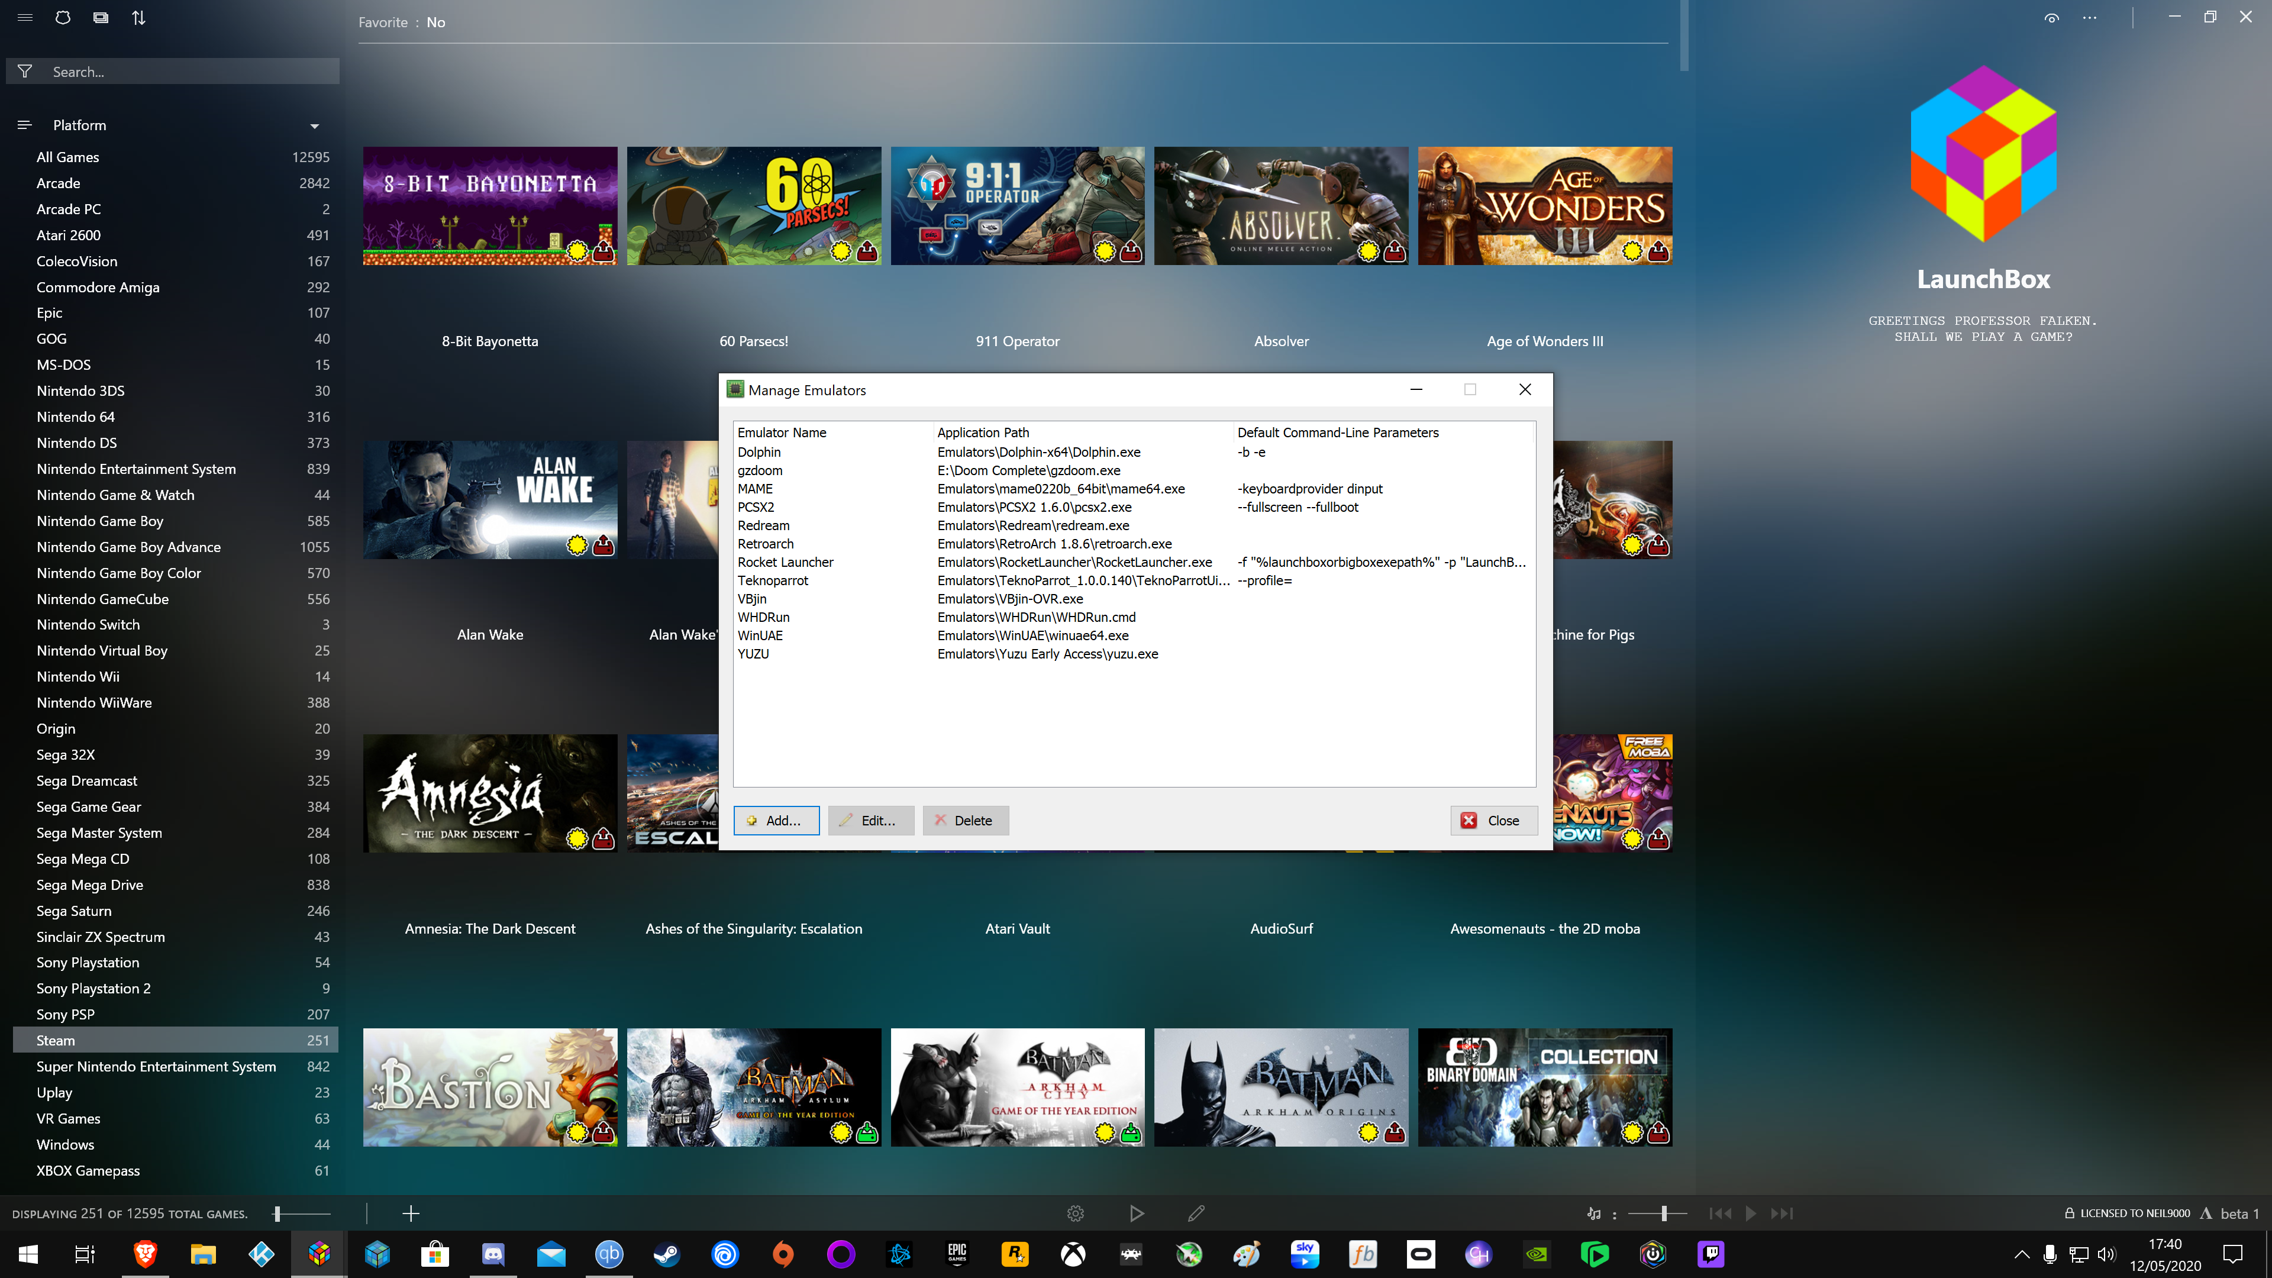The image size is (2272, 1278).
Task: Click Close button in Manage Emulators
Action: pyautogui.click(x=1493, y=820)
